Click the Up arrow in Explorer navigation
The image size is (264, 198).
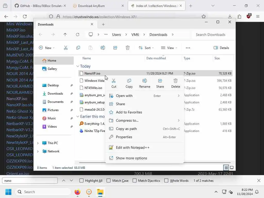65,35
